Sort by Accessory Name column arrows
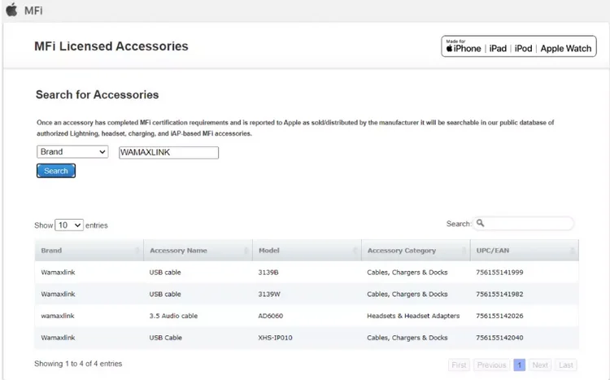Viewport: 610px width, 380px height. 246,251
